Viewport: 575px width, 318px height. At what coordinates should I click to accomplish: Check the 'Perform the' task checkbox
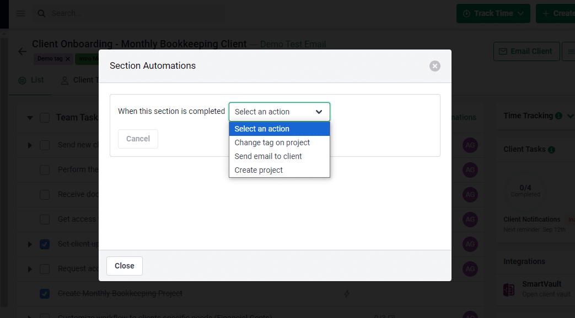pos(45,170)
